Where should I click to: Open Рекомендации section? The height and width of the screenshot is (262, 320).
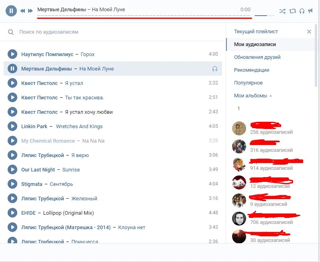tap(251, 70)
